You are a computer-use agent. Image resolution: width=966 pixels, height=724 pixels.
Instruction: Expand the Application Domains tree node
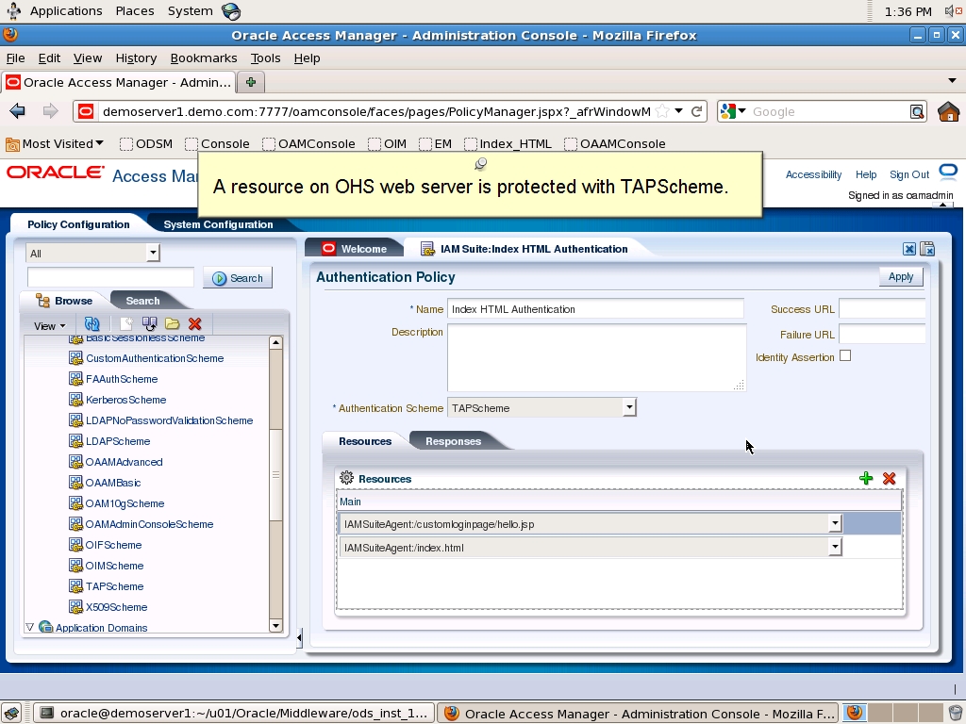[x=31, y=627]
